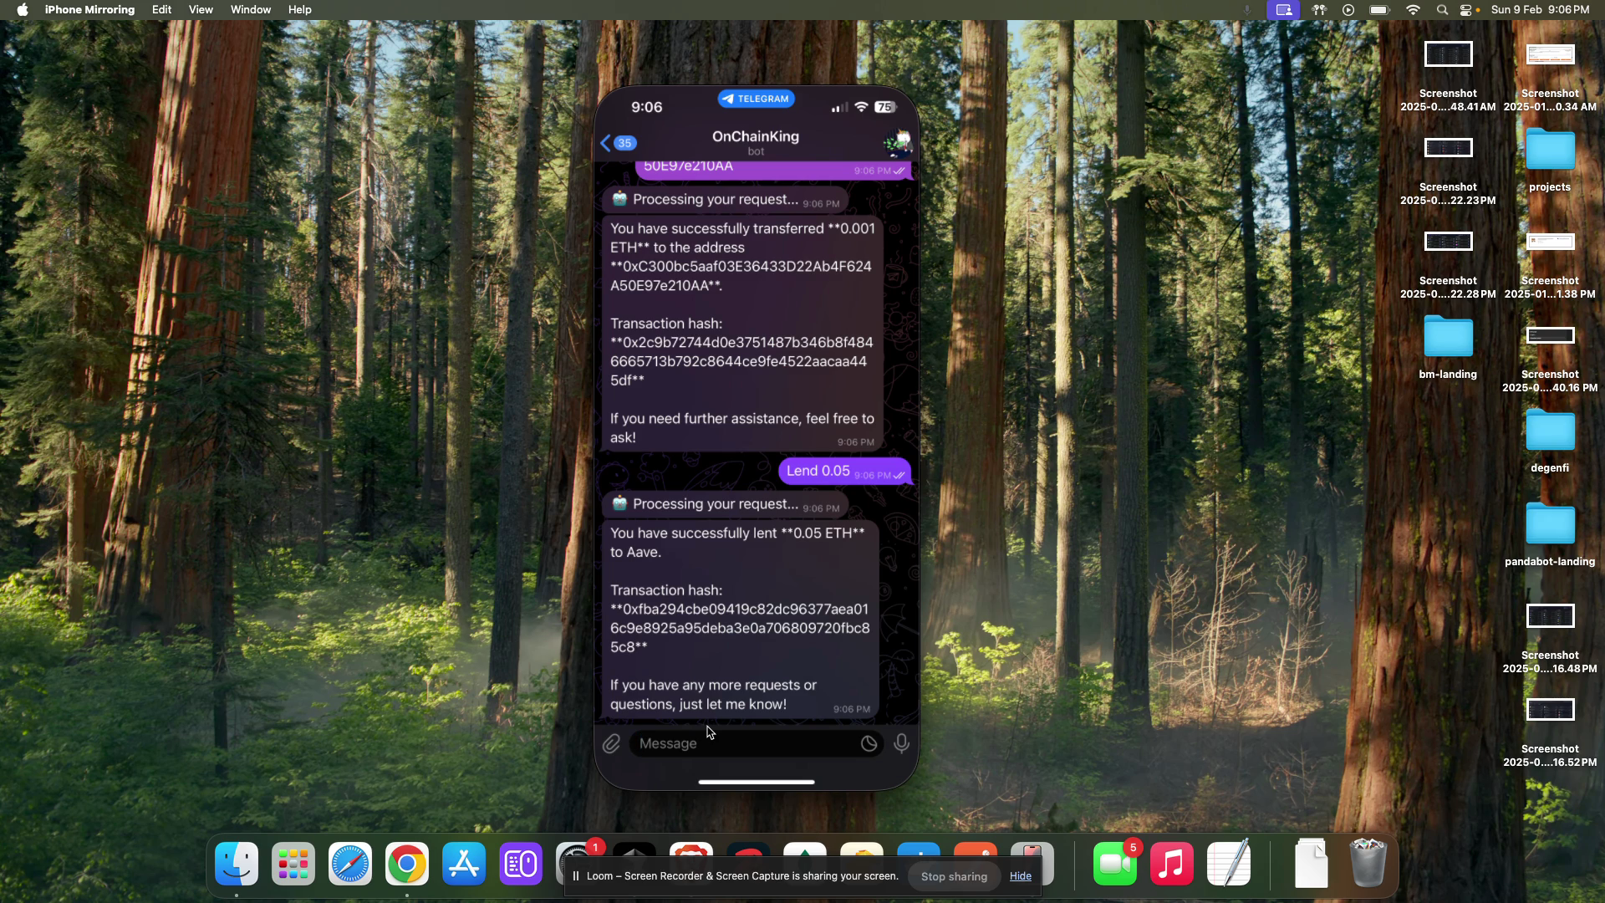Viewport: 1605px width, 903px height.
Task: Select the bm-landing folder on desktop
Action: (x=1448, y=338)
